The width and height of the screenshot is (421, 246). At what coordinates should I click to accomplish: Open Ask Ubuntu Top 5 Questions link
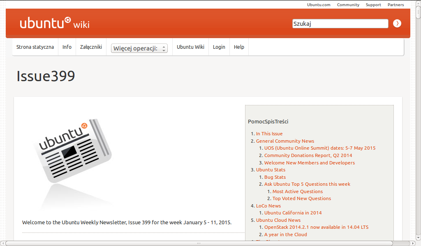tap(307, 184)
